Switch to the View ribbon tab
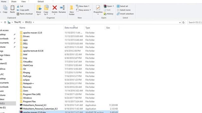This screenshot has width=202, height=113. (x=23, y=2)
